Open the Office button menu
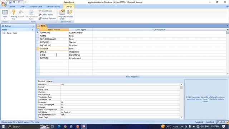 [4, 4]
